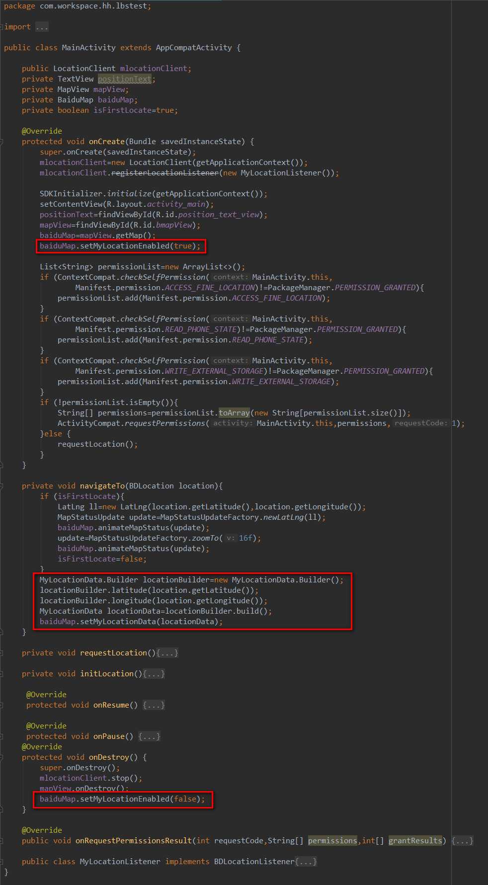The height and width of the screenshot is (885, 488).
Task: Unfold the onPause() method body
Action: pos(149,736)
